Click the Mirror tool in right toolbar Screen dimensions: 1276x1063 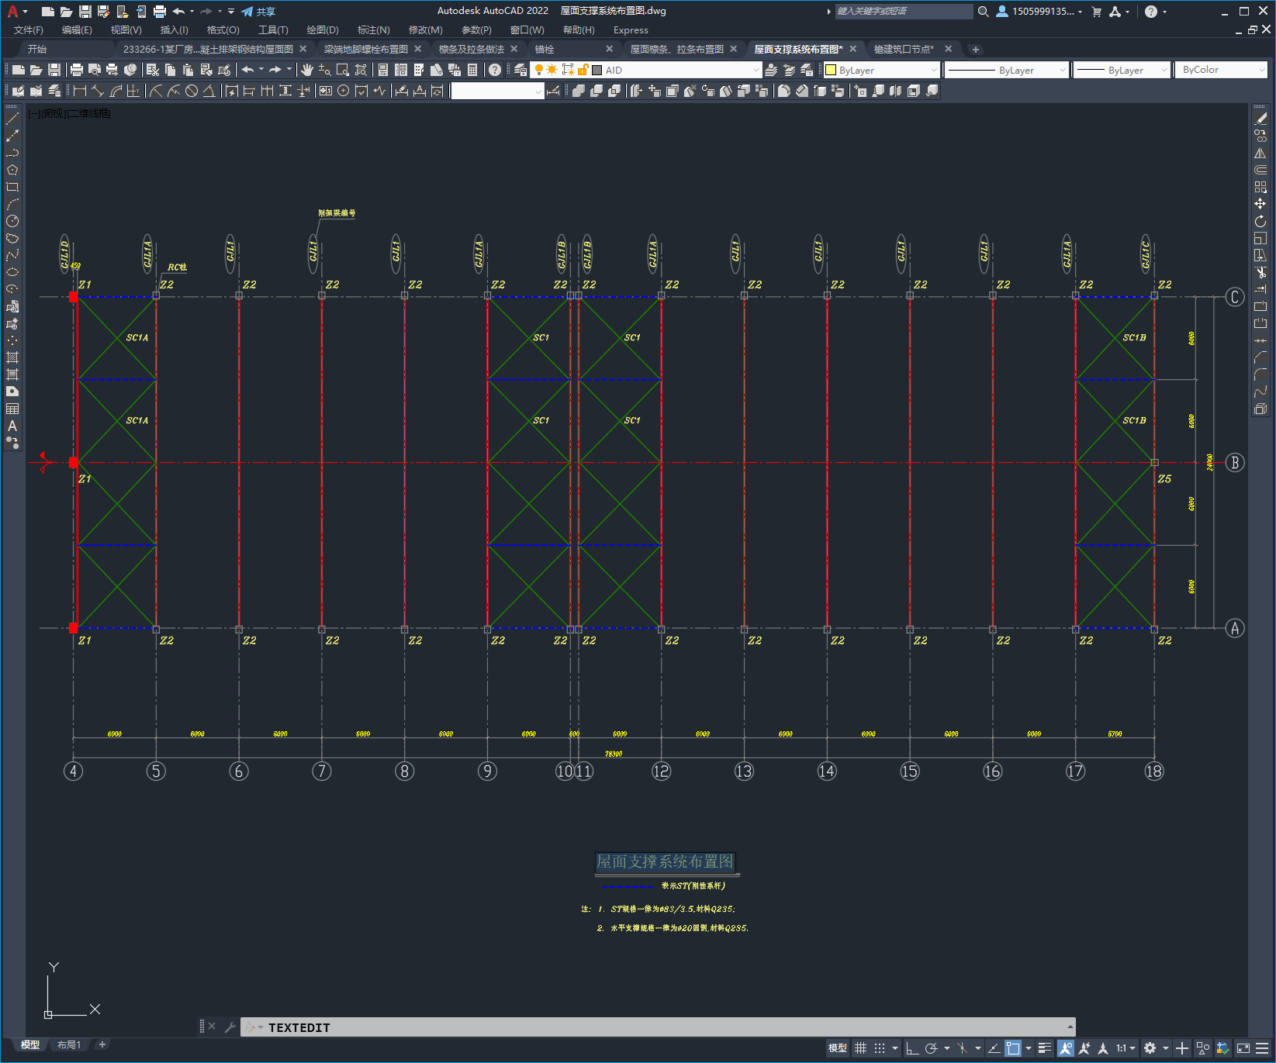tap(1260, 153)
